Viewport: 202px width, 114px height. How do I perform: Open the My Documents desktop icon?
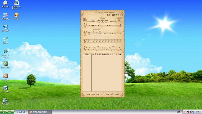(x=6, y=4)
